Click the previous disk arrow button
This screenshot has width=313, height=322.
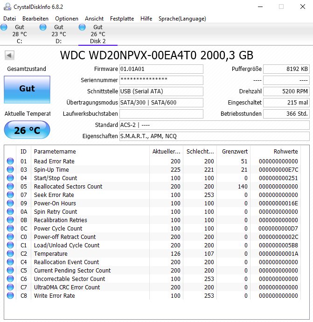point(9,55)
